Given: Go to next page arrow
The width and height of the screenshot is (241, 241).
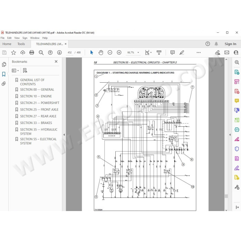Looking at the screenshot, I should [60, 53].
